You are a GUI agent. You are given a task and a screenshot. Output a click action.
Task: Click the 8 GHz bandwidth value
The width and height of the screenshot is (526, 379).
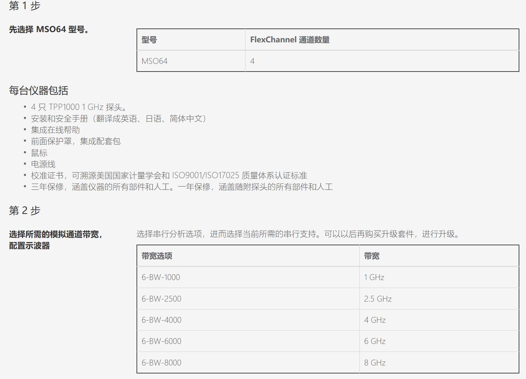tap(374, 363)
